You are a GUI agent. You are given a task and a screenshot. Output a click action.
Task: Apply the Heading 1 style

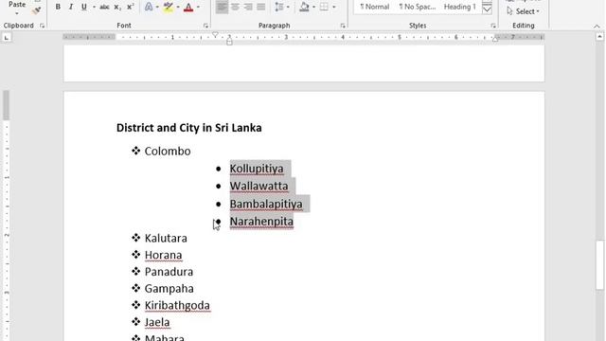coord(460,7)
